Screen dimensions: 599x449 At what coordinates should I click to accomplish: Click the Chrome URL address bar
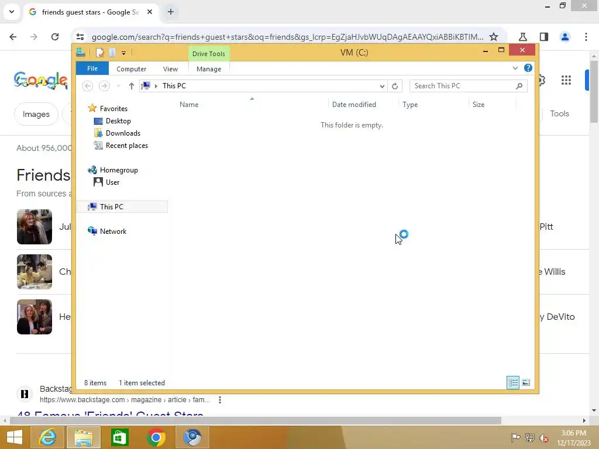tap(287, 37)
